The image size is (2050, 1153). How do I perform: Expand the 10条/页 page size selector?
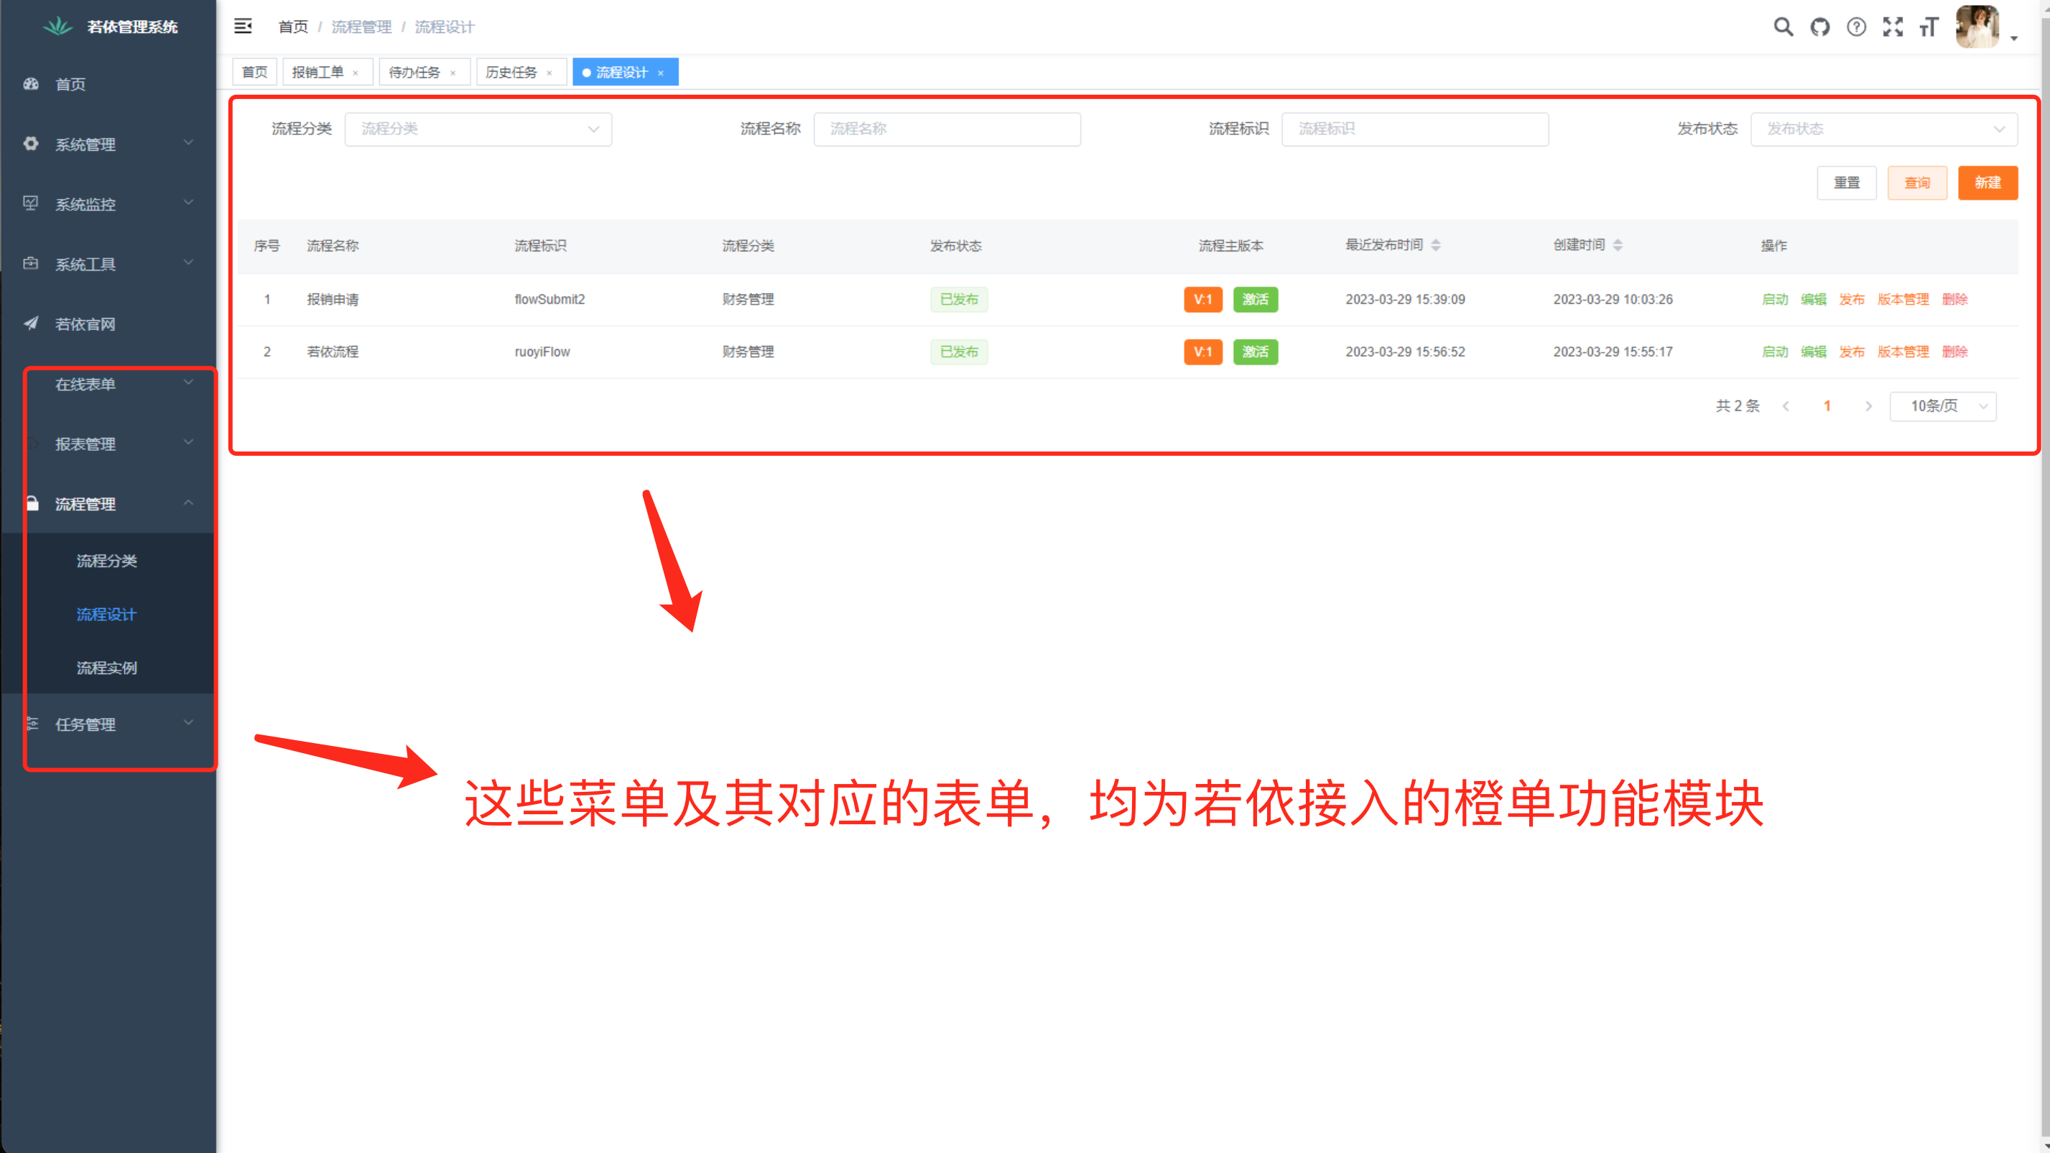[x=1942, y=406]
